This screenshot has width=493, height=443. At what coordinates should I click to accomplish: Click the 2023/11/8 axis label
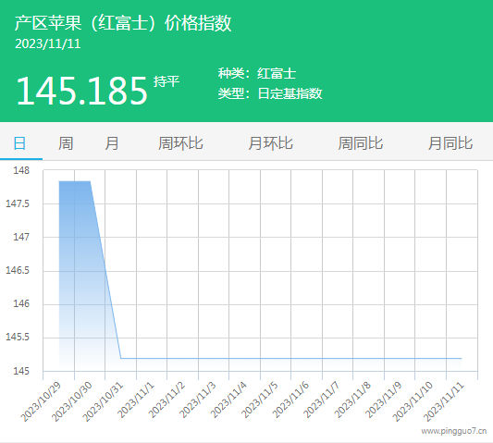(352, 400)
